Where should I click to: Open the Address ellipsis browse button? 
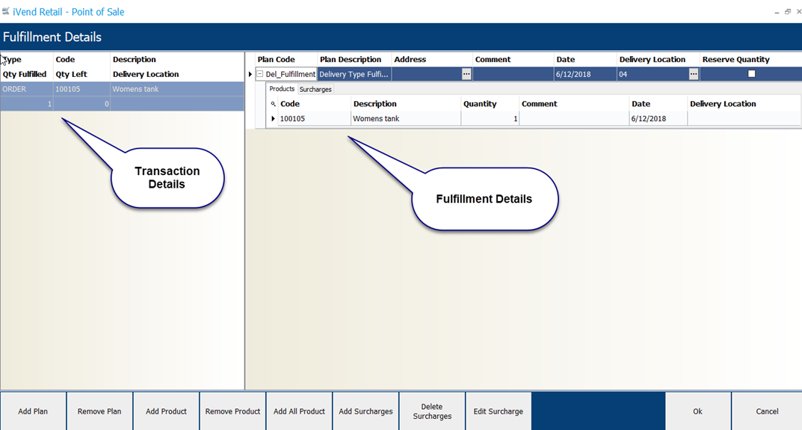466,74
